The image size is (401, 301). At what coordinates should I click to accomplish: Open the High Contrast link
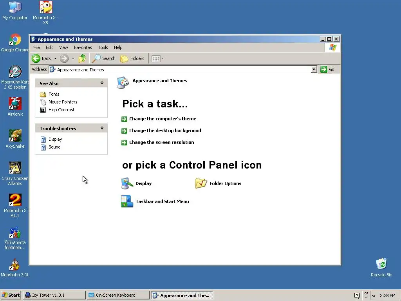click(61, 110)
